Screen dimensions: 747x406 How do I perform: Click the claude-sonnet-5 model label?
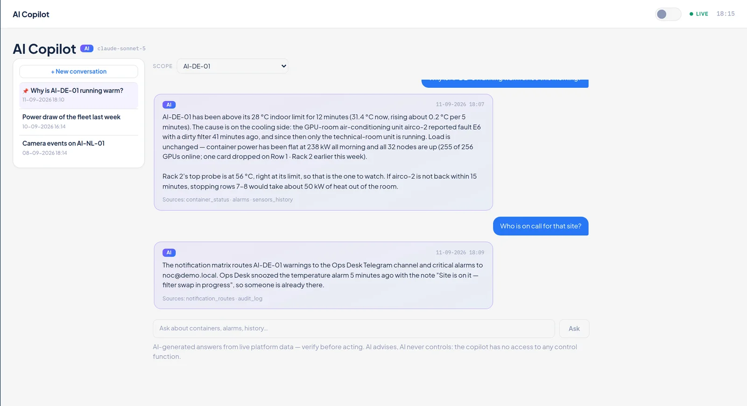coord(121,49)
